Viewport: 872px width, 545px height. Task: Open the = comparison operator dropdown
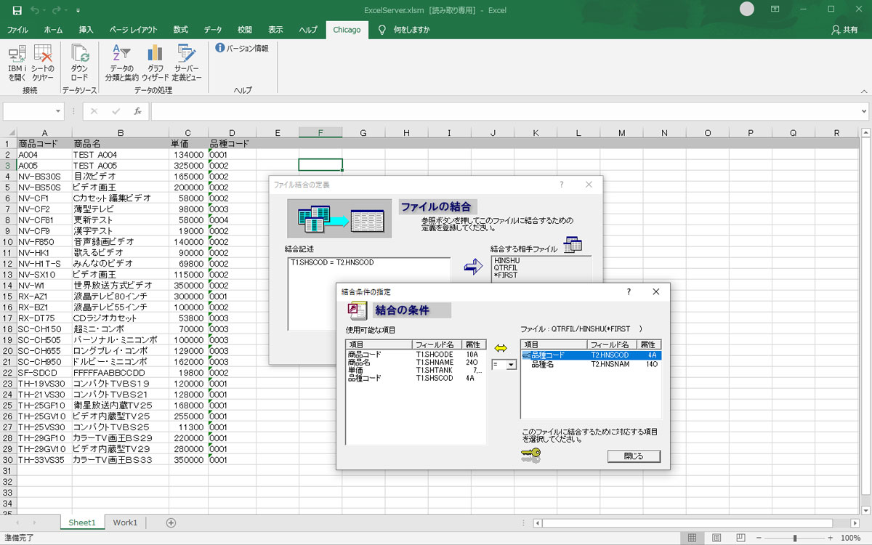pos(512,365)
